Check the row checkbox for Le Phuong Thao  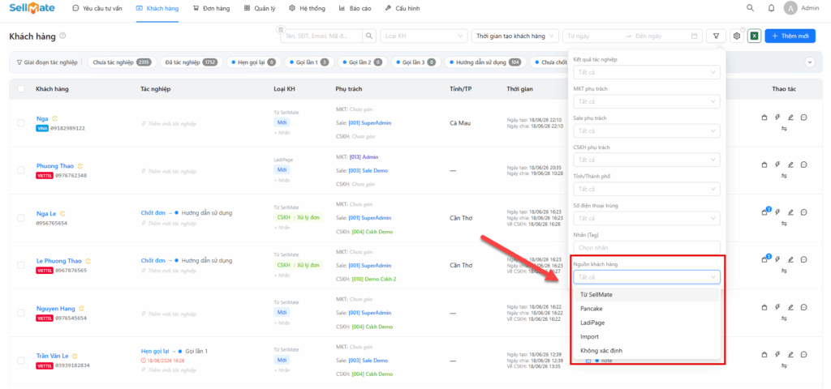pyautogui.click(x=21, y=265)
